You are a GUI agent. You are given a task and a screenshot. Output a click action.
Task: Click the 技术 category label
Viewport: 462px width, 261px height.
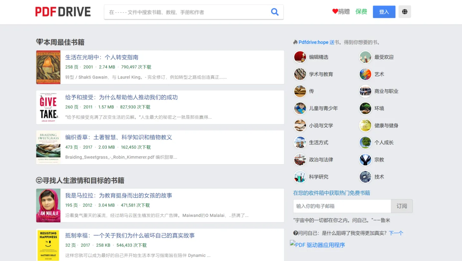tap(379, 177)
